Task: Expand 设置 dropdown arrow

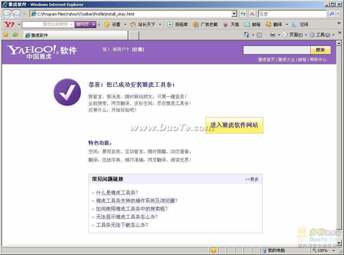Action: point(125,25)
